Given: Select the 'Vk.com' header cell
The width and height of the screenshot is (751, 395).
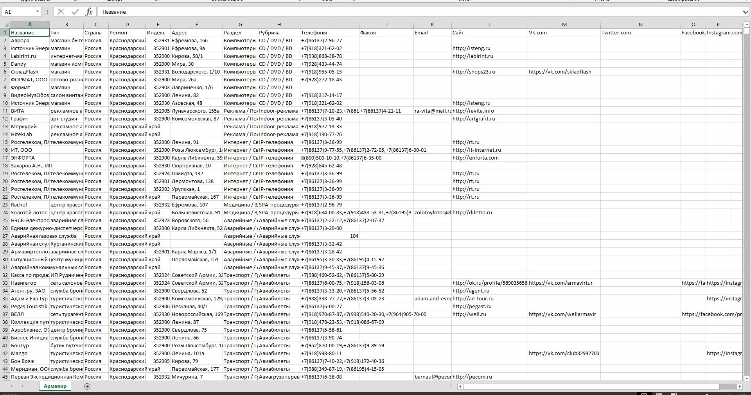Looking at the screenshot, I should pos(564,33).
